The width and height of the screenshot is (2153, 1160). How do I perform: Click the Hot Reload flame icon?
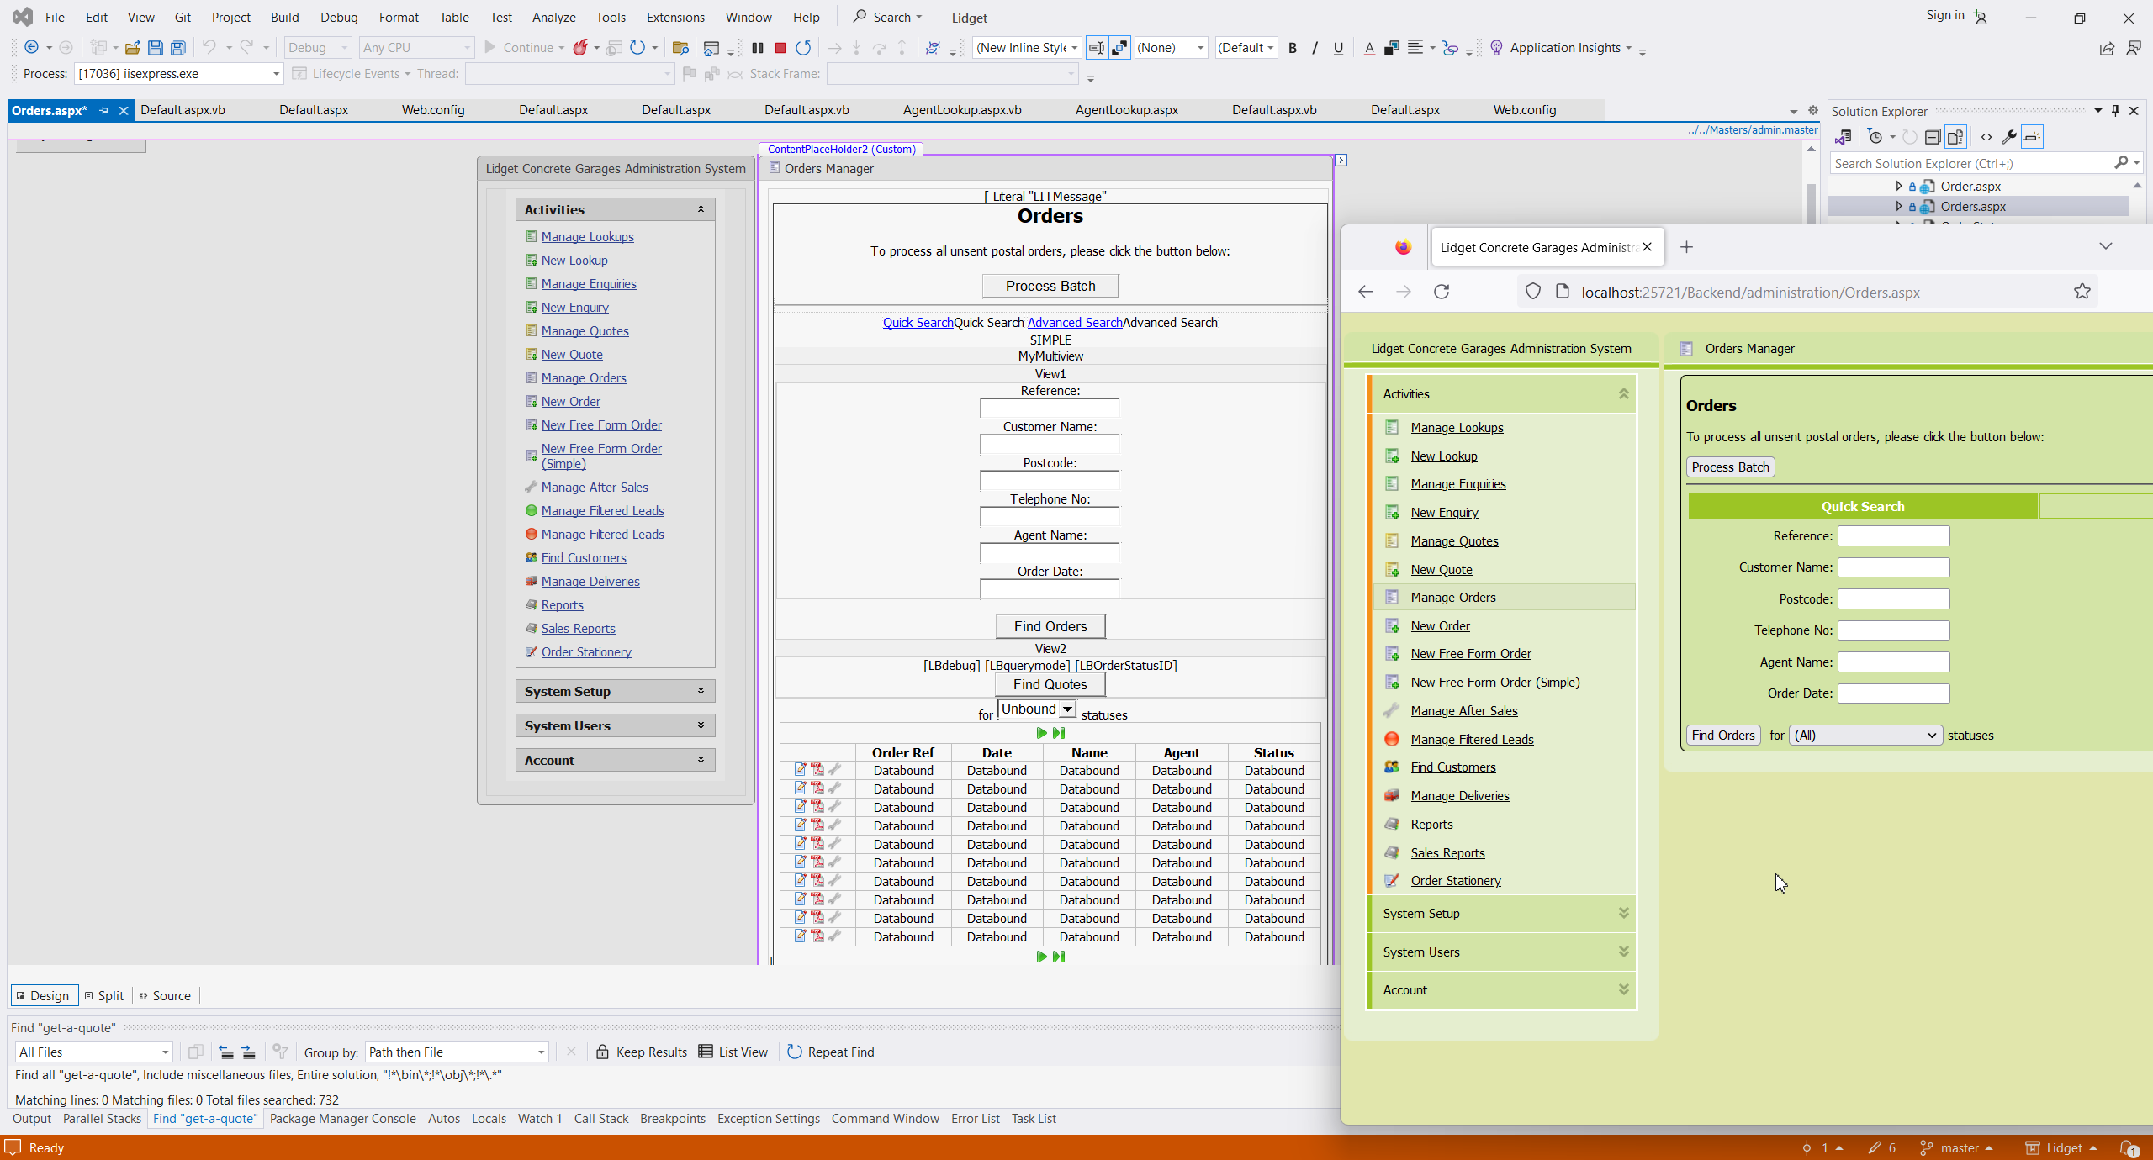tap(580, 48)
